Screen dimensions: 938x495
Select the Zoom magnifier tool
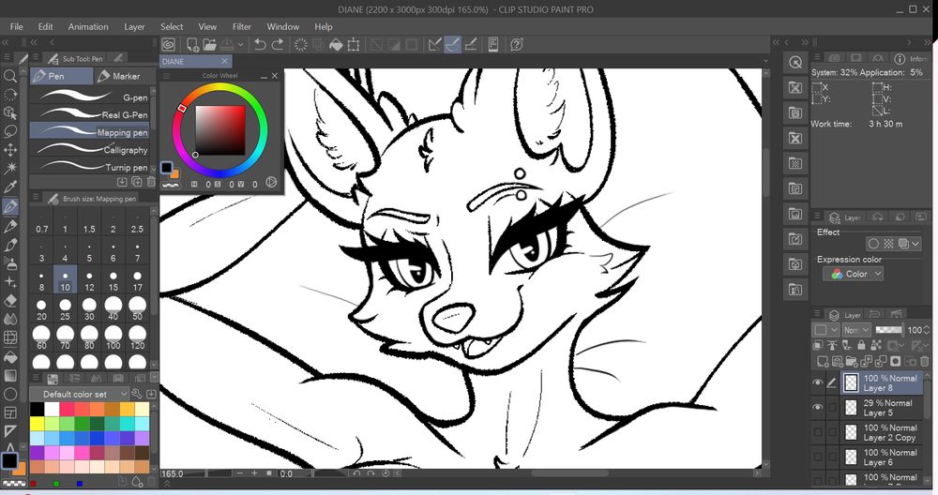click(10, 76)
